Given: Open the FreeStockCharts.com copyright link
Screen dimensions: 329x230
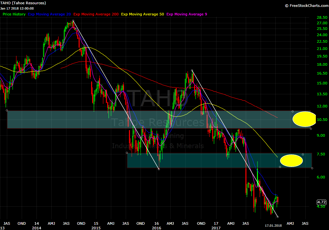Looking at the screenshot, I should tap(307, 6).
